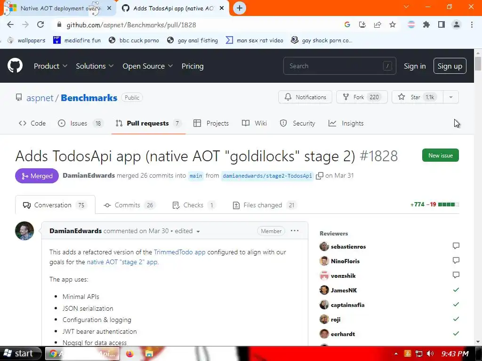The image size is (482, 361).
Task: Select the Pull requests tab
Action: [148, 124]
